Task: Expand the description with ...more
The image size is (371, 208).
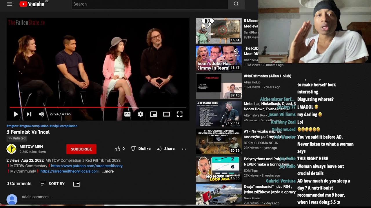Action: pyautogui.click(x=108, y=171)
